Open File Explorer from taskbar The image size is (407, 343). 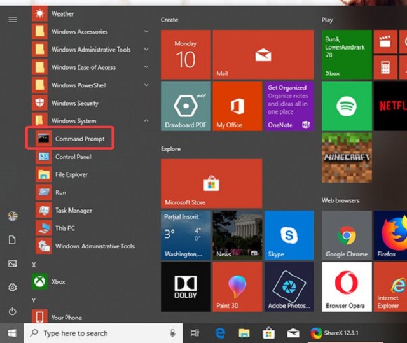(244, 333)
